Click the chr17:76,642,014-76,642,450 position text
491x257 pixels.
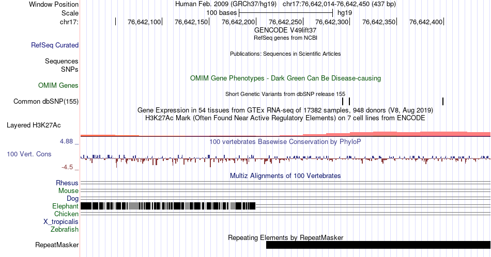tap(339, 4)
